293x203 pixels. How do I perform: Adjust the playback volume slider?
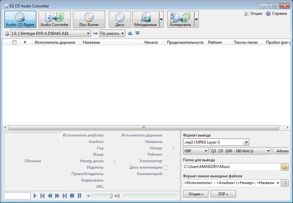[x=111, y=196]
